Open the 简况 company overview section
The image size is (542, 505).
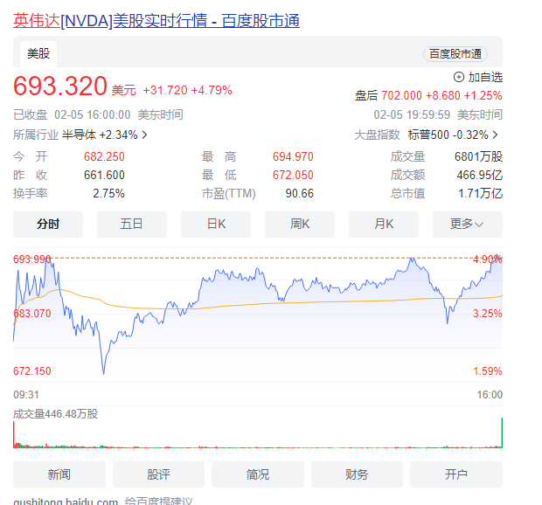click(x=258, y=474)
